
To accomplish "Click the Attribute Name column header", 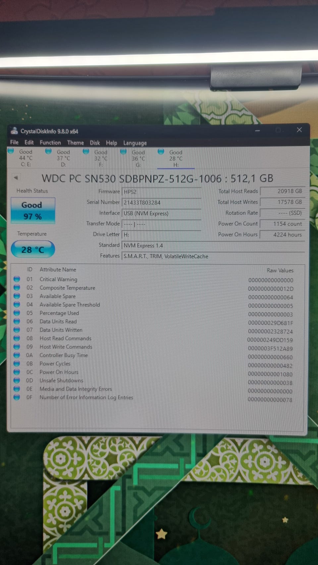I will pyautogui.click(x=58, y=269).
